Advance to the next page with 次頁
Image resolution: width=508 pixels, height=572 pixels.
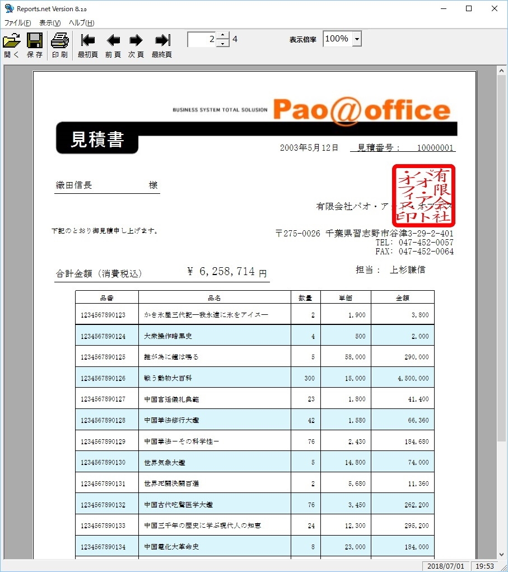[x=136, y=40]
